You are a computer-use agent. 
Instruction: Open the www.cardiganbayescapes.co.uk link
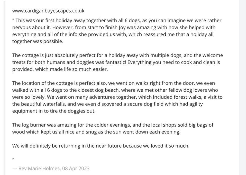48,11
